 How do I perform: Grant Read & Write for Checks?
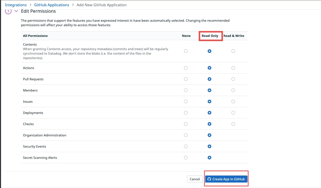(233, 124)
